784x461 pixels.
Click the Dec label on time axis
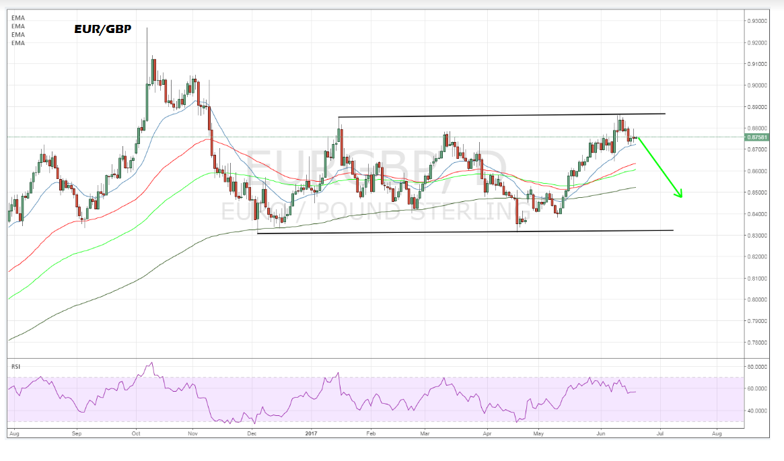tap(250, 435)
